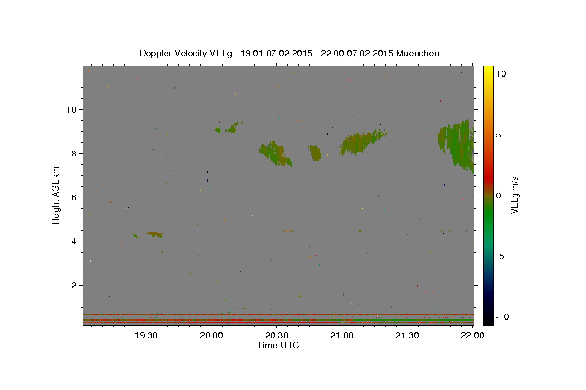The height and width of the screenshot is (390, 586).
Task: Click the 'Height AGL km' axis label
Action: click(56, 195)
